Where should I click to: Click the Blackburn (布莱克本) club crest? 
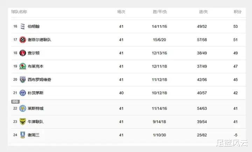23,66
